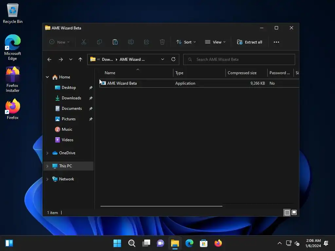Open Desktop in navigation pane

tap(69, 88)
